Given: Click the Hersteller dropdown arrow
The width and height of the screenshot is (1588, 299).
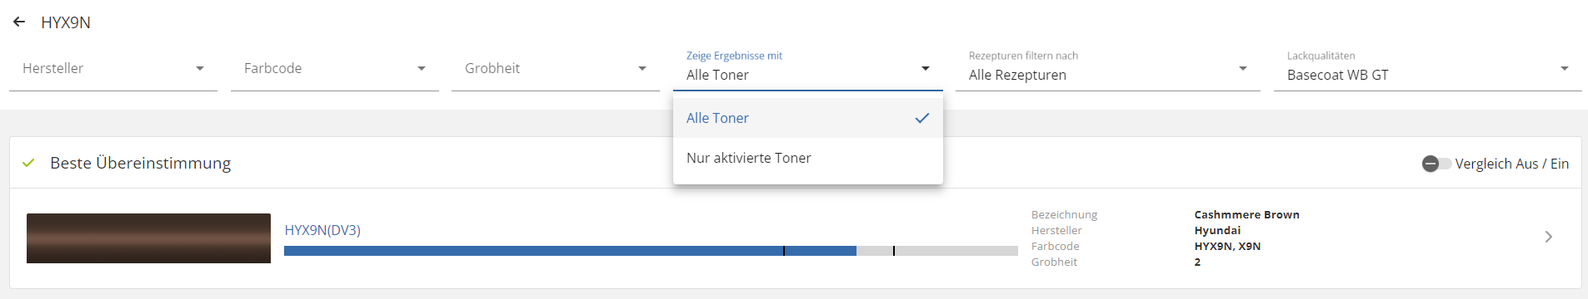Looking at the screenshot, I should click(200, 68).
